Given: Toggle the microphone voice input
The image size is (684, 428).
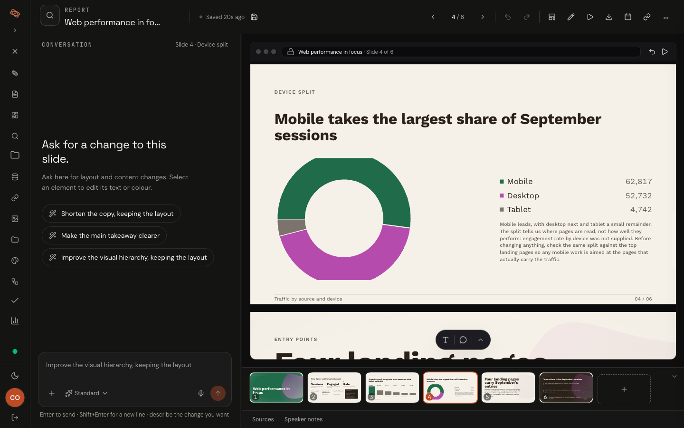Looking at the screenshot, I should coord(201,393).
